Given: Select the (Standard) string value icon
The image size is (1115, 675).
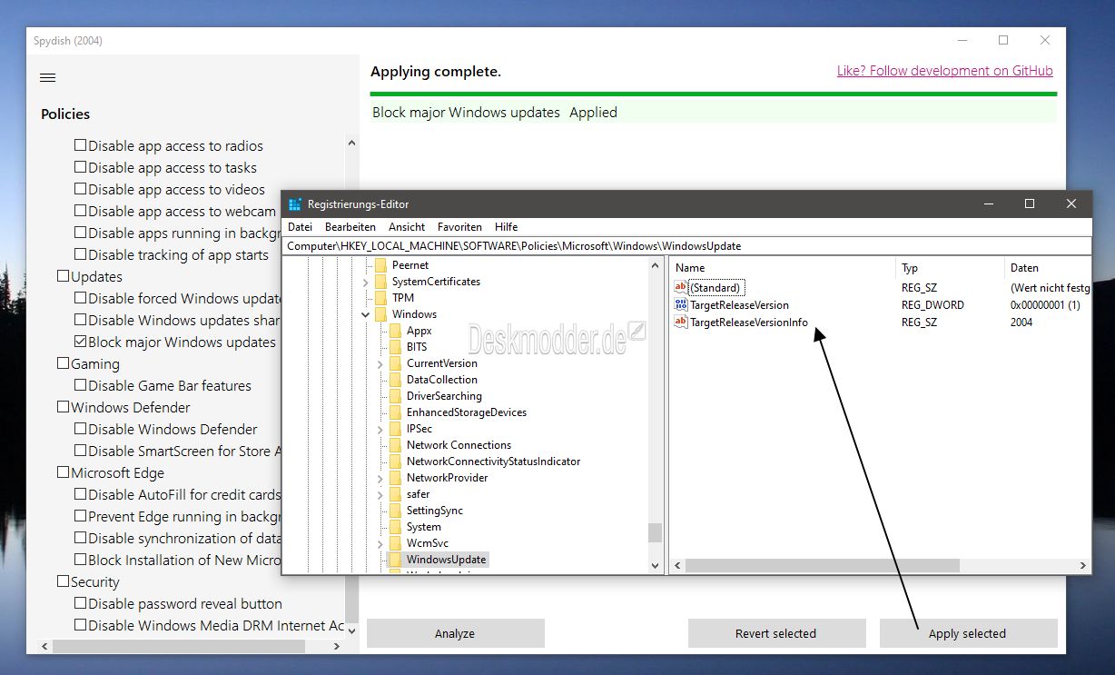Looking at the screenshot, I should pyautogui.click(x=681, y=288).
